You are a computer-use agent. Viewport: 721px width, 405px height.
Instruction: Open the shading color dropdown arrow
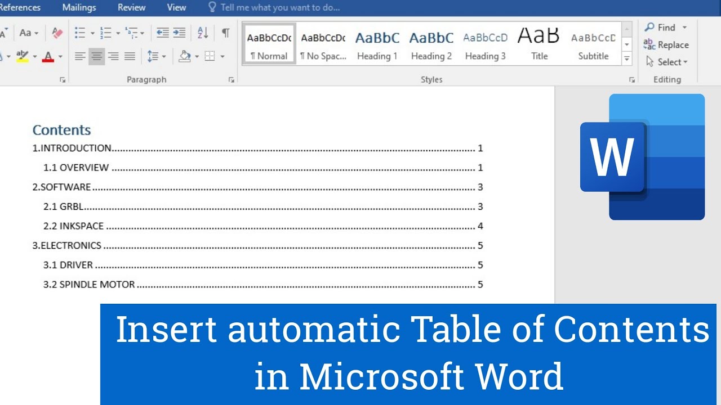197,57
